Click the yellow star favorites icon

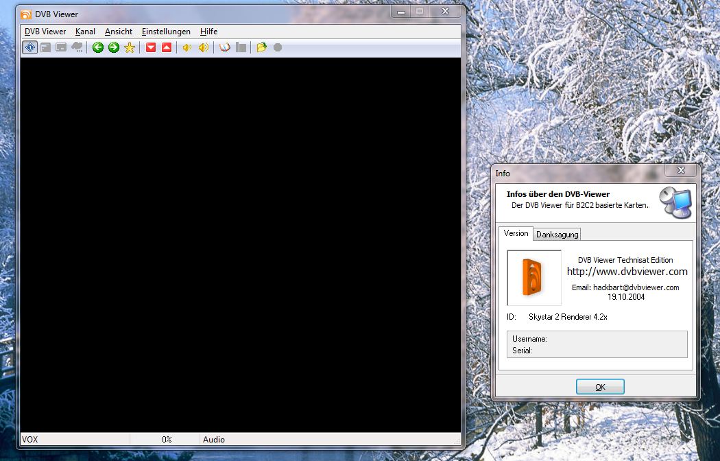coord(130,47)
